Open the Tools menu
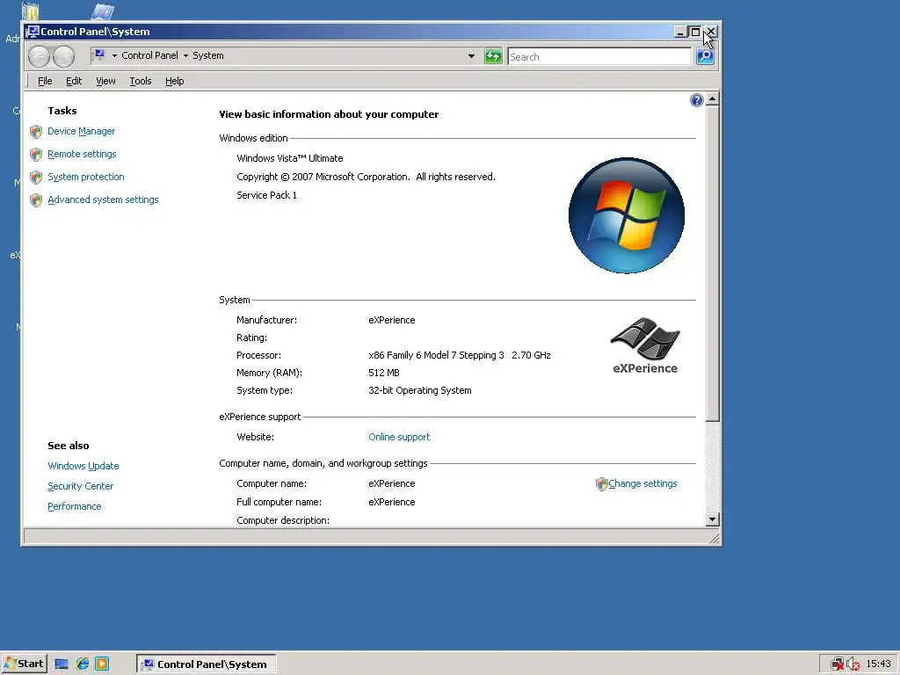 140,81
